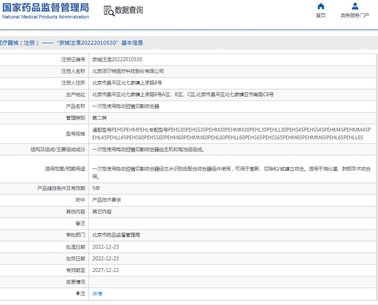The width and height of the screenshot is (378, 305).
Task: Click the 变更情况 label
Action: [75, 282]
